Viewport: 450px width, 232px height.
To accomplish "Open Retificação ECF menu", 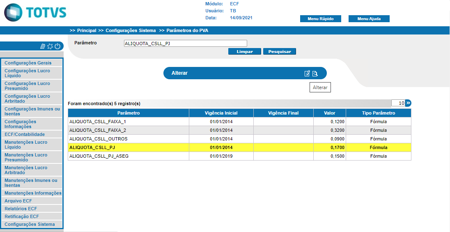I will pos(32,216).
